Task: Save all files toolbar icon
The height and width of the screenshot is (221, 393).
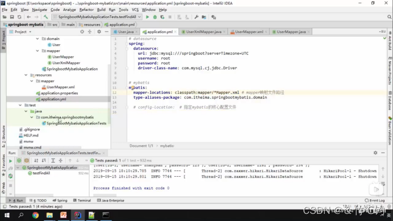Action: click(12, 17)
